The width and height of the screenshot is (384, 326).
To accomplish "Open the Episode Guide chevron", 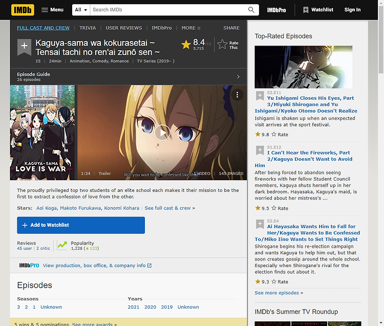I will click(238, 77).
